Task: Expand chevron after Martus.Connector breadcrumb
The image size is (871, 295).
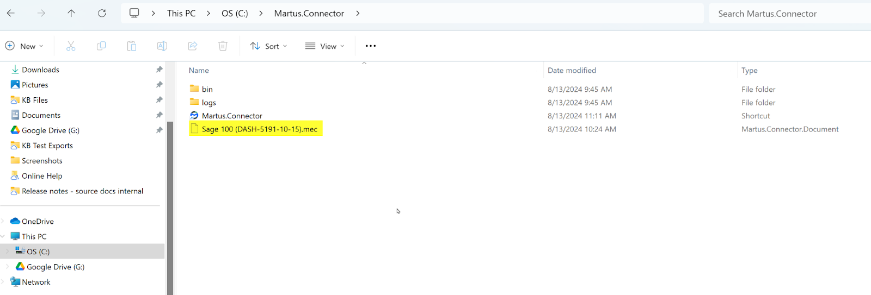Action: pyautogui.click(x=358, y=14)
